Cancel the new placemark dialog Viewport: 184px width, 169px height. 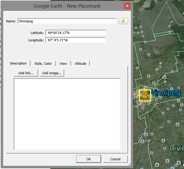tap(115, 159)
